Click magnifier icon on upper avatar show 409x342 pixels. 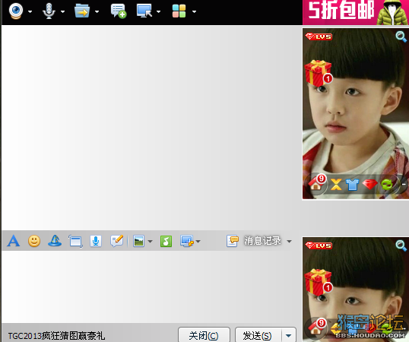click(401, 36)
